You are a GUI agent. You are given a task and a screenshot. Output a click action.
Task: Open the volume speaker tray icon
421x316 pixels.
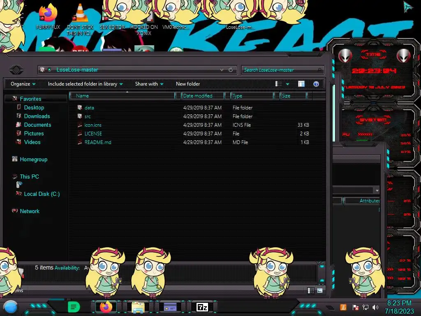[375, 307]
